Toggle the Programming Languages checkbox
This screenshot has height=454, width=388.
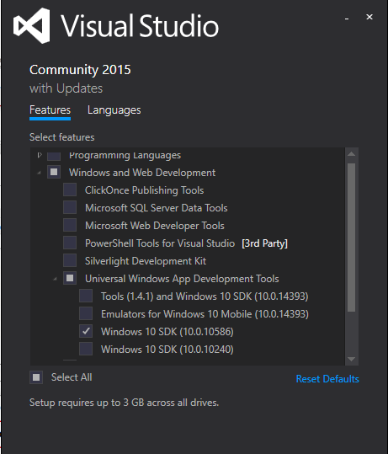[54, 156]
